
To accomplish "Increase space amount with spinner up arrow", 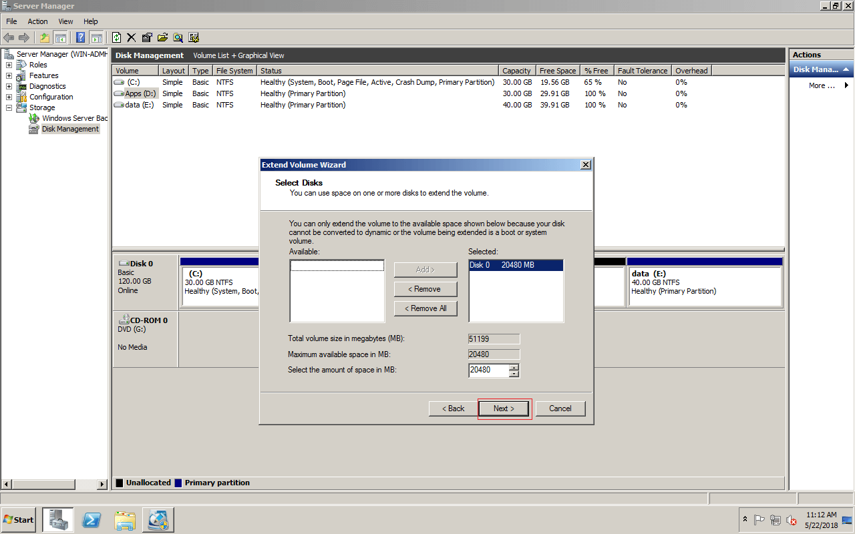I will (x=514, y=367).
